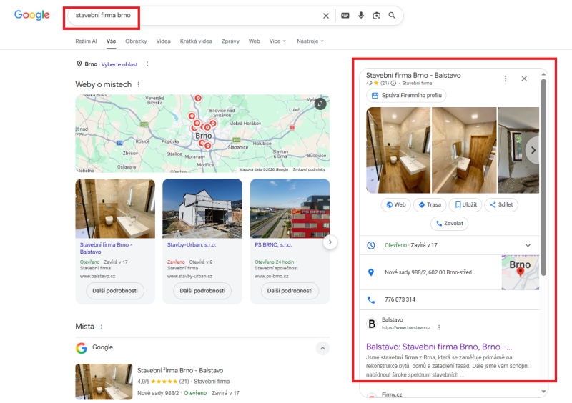Show next places with carousel arrow

click(x=330, y=242)
